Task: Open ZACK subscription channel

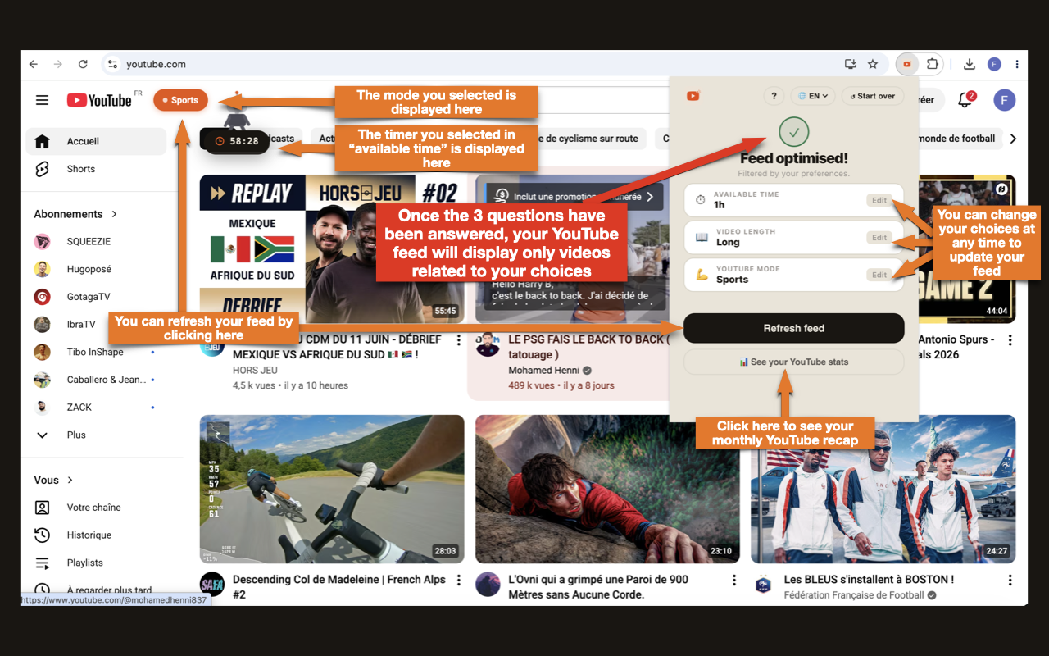Action: click(x=97, y=408)
